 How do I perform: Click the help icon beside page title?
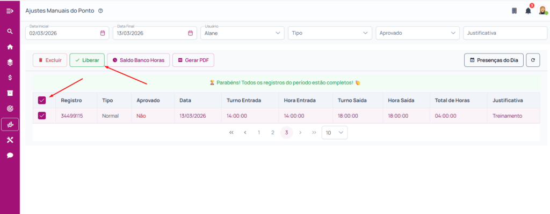pos(100,11)
